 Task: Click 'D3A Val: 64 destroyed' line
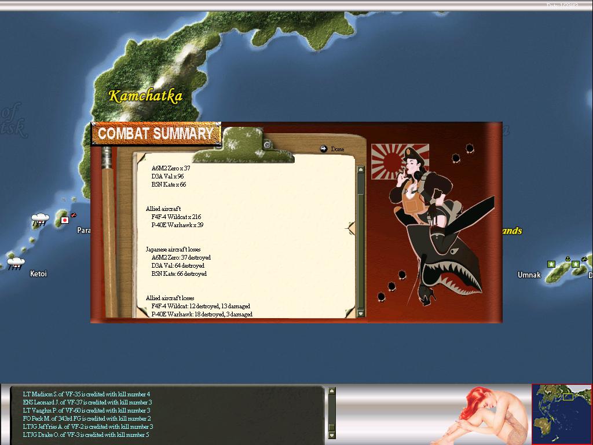pyautogui.click(x=178, y=265)
